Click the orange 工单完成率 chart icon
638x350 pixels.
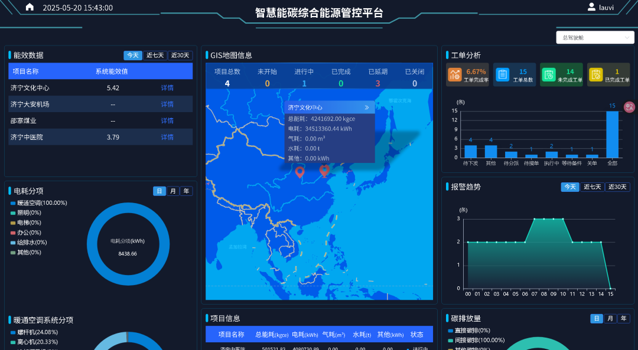click(455, 74)
